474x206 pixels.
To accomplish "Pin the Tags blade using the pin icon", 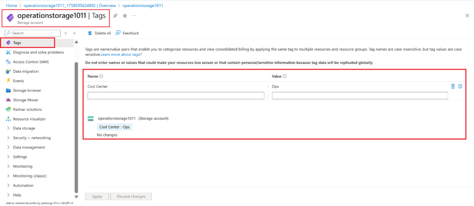I will pyautogui.click(x=115, y=16).
